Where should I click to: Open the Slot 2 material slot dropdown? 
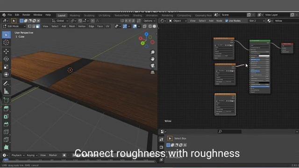256,21
